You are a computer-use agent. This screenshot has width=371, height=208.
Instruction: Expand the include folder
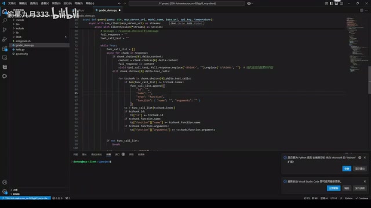[x=20, y=28]
